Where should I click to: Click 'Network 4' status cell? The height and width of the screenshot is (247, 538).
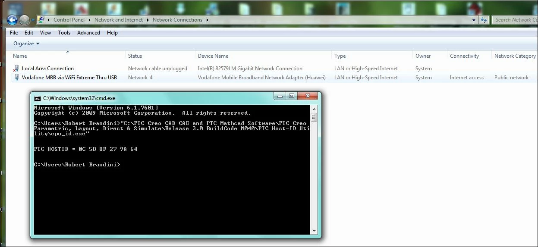pyautogui.click(x=140, y=78)
